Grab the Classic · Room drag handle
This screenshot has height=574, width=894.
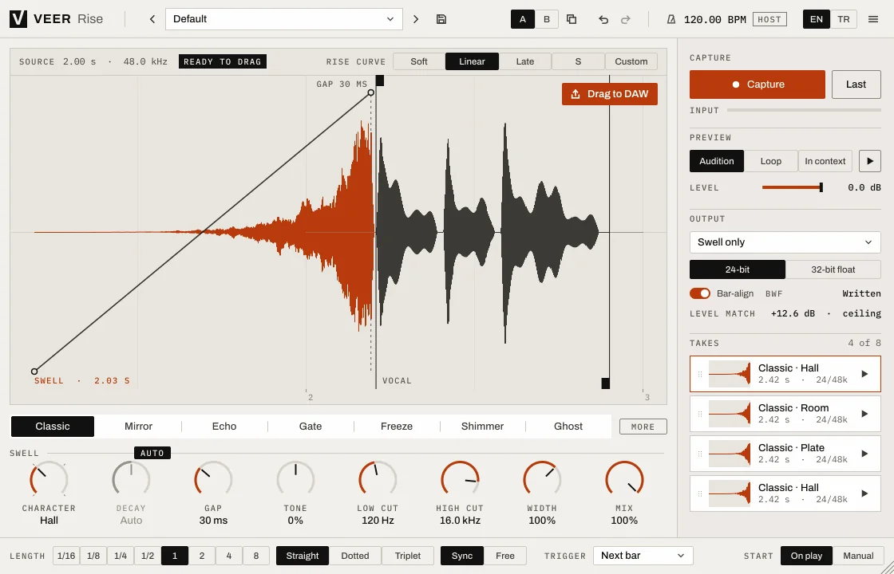(x=699, y=414)
